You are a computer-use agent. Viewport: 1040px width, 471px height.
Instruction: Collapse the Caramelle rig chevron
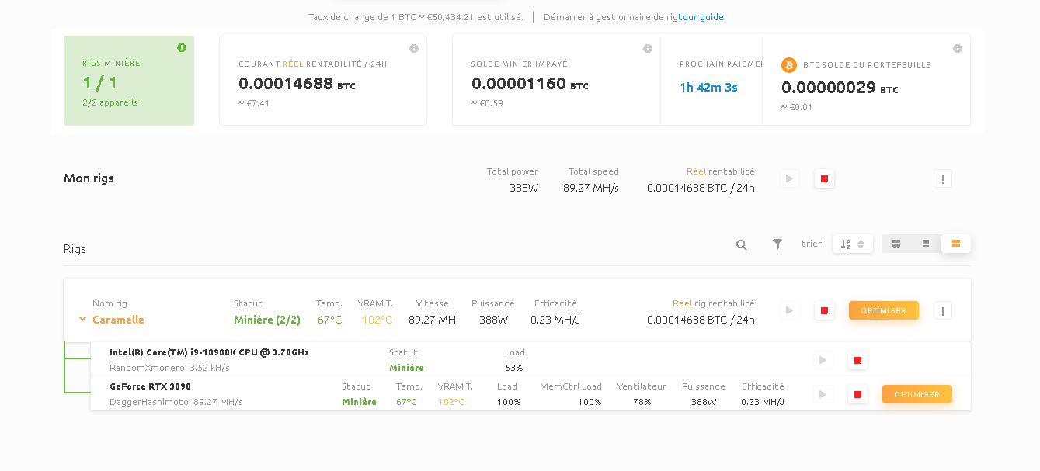82,320
